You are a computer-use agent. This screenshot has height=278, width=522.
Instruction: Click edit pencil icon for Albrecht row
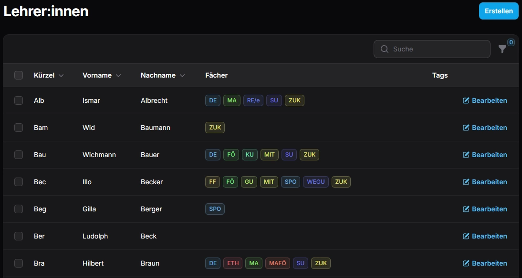coord(466,100)
